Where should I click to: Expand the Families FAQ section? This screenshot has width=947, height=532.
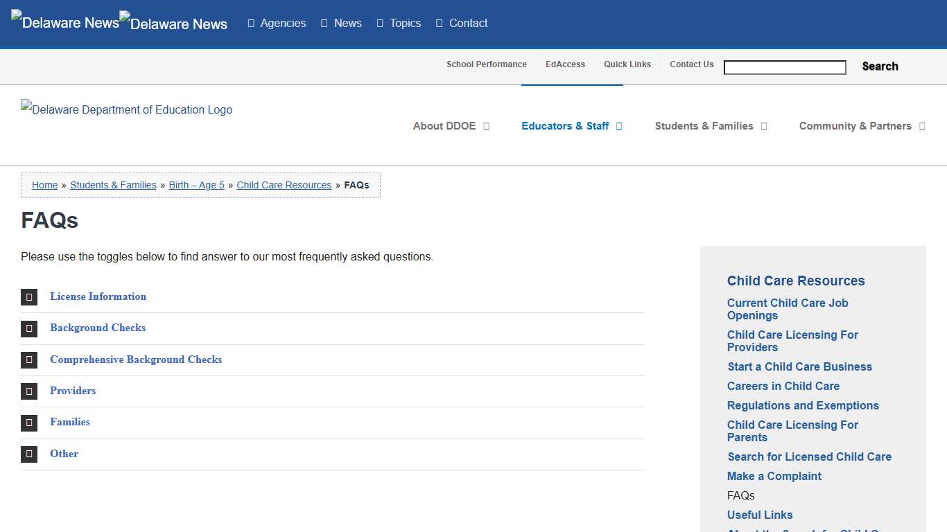pyautogui.click(x=70, y=422)
